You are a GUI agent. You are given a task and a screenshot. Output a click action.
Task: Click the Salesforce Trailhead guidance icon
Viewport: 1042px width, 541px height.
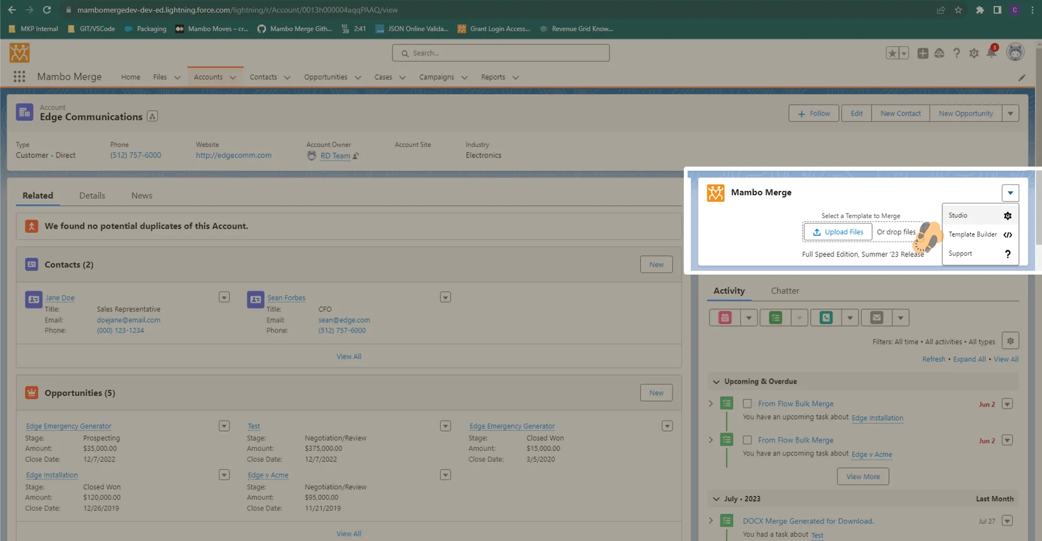(x=939, y=53)
